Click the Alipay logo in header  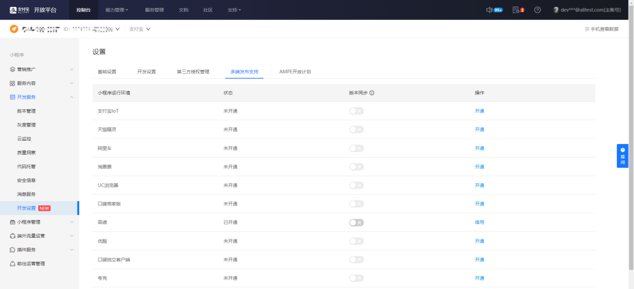coord(20,10)
